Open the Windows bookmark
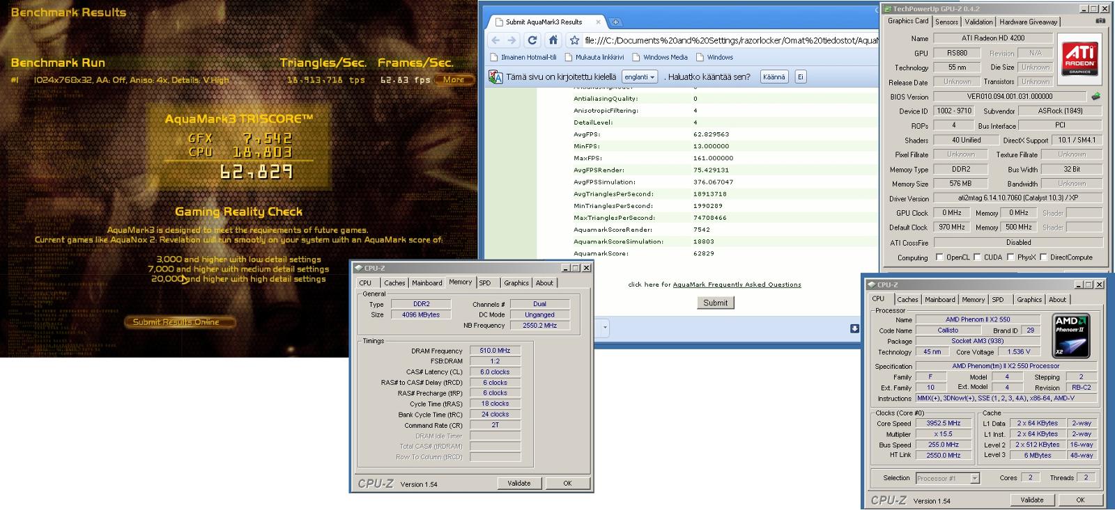This screenshot has width=1115, height=510. pyautogui.click(x=714, y=57)
